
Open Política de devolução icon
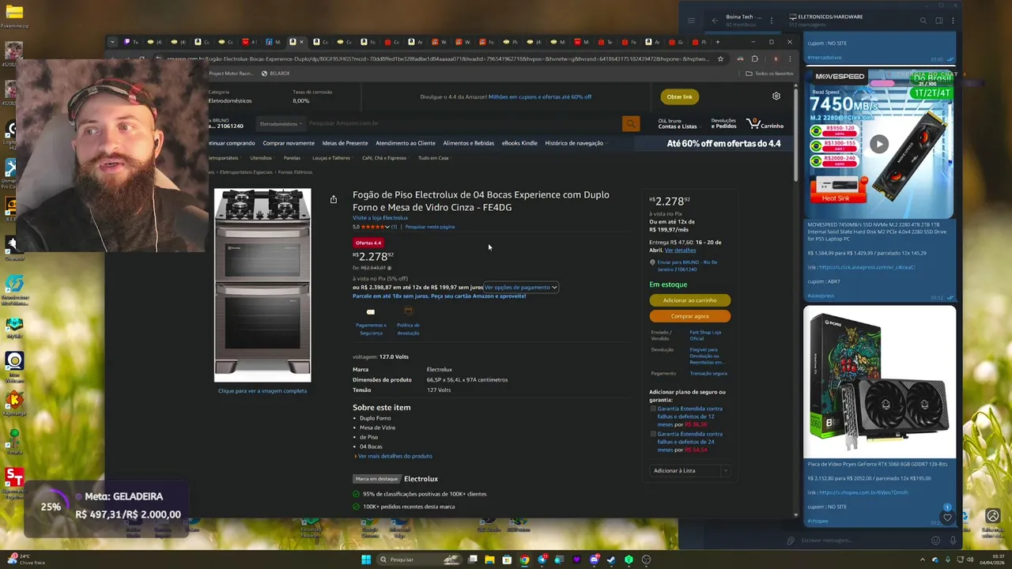408,311
